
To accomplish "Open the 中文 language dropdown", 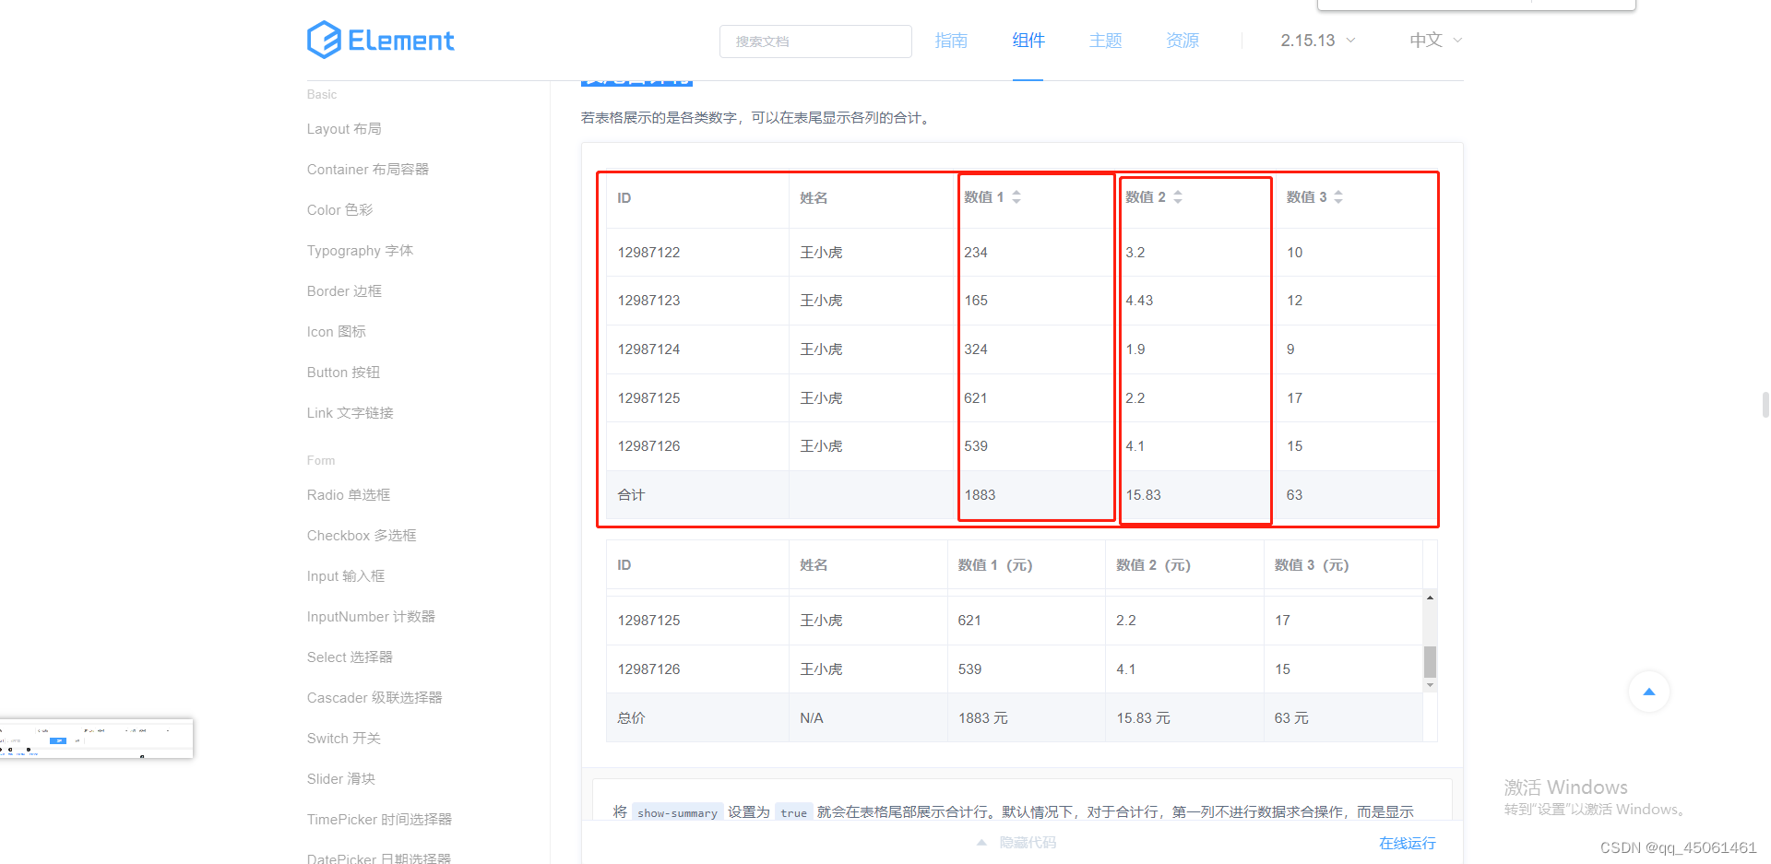I will coord(1435,41).
